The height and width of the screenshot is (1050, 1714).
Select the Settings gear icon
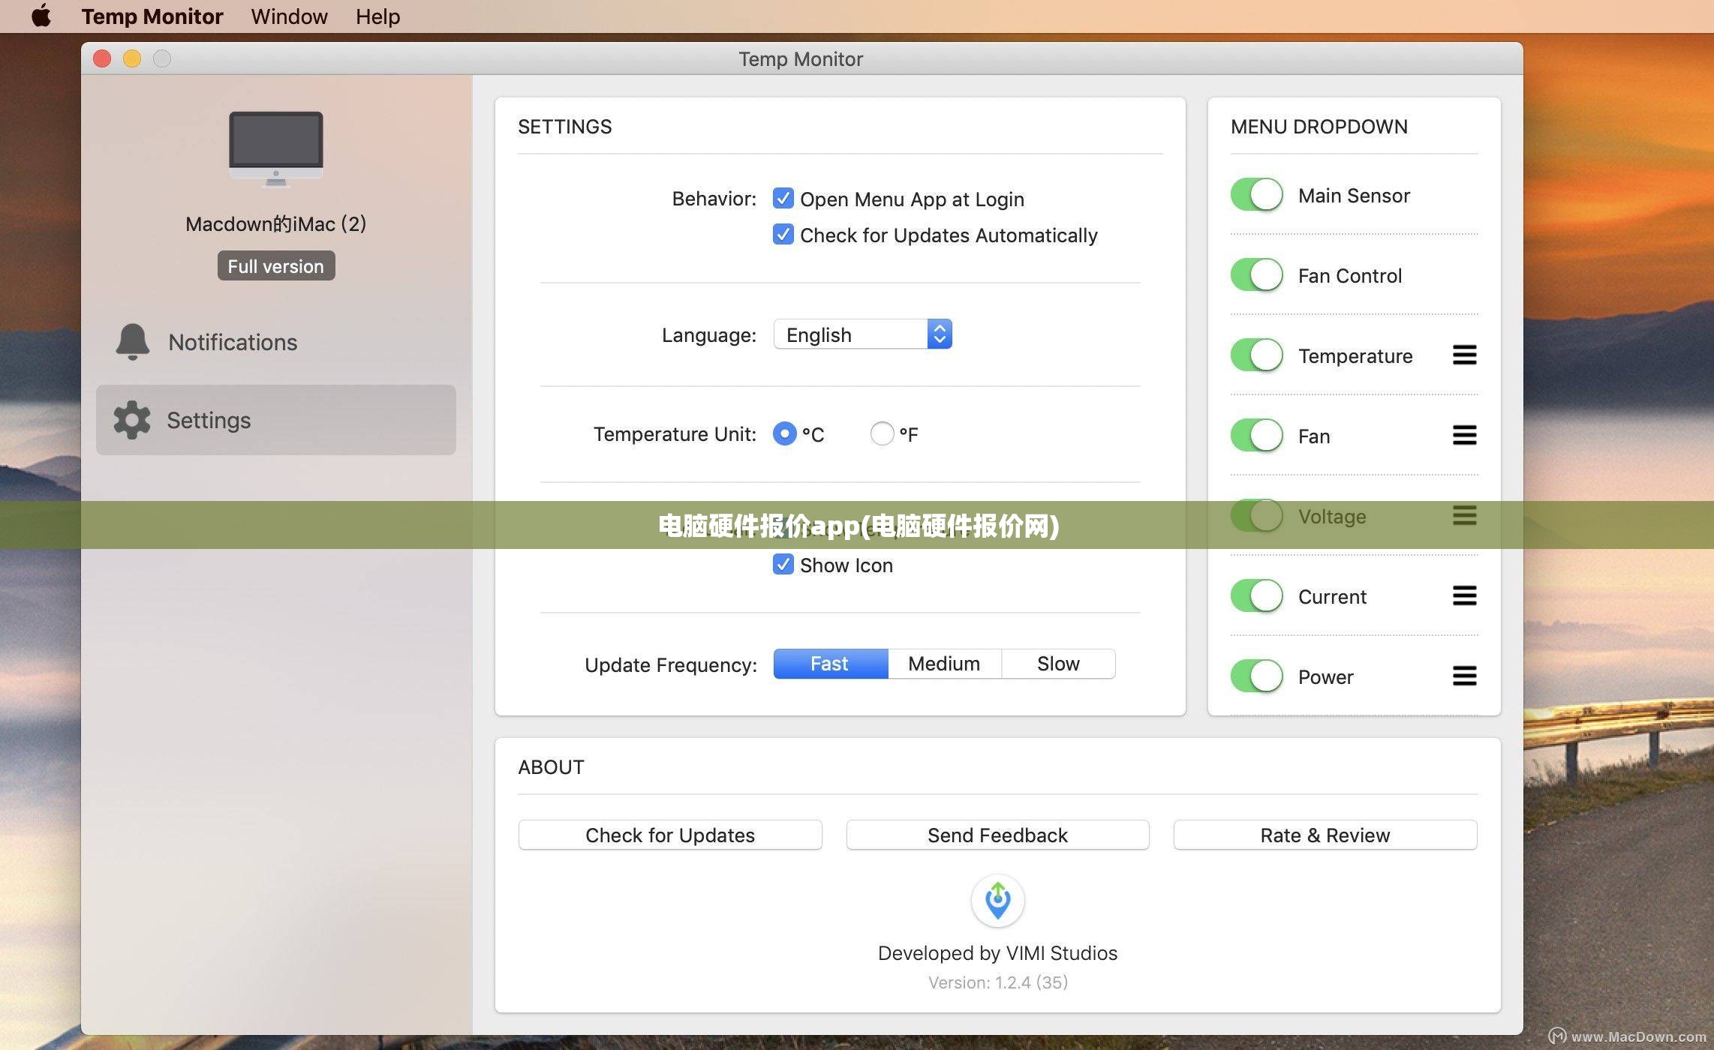coord(132,420)
